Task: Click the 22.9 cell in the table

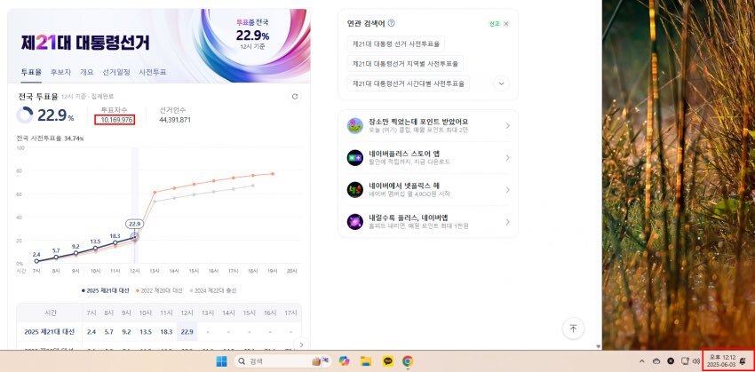Action: point(186,331)
